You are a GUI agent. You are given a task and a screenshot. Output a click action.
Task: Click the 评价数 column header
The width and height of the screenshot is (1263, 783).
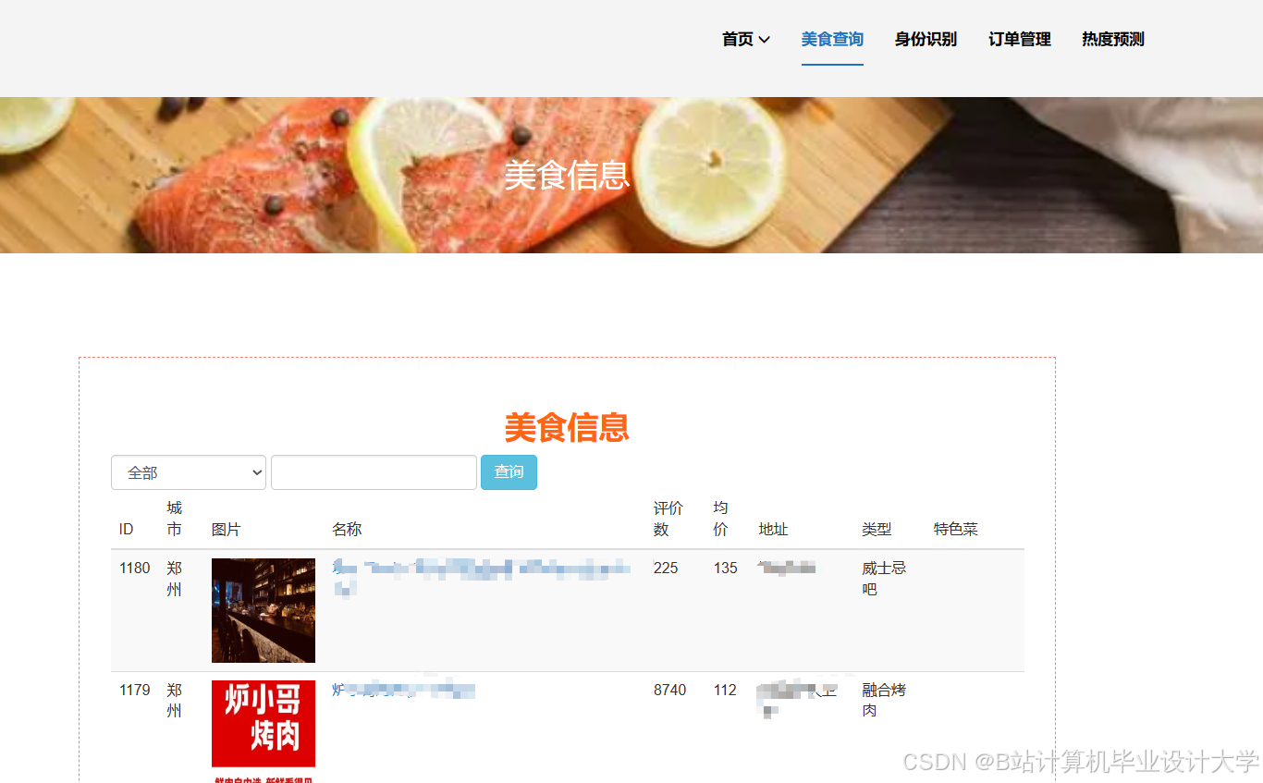[668, 519]
